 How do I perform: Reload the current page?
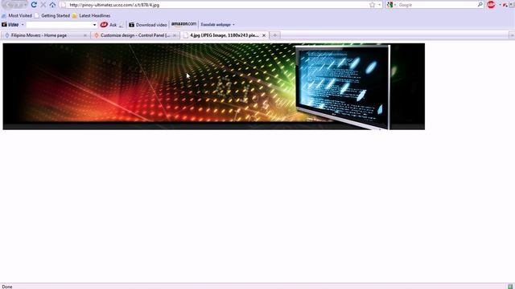[34, 5]
